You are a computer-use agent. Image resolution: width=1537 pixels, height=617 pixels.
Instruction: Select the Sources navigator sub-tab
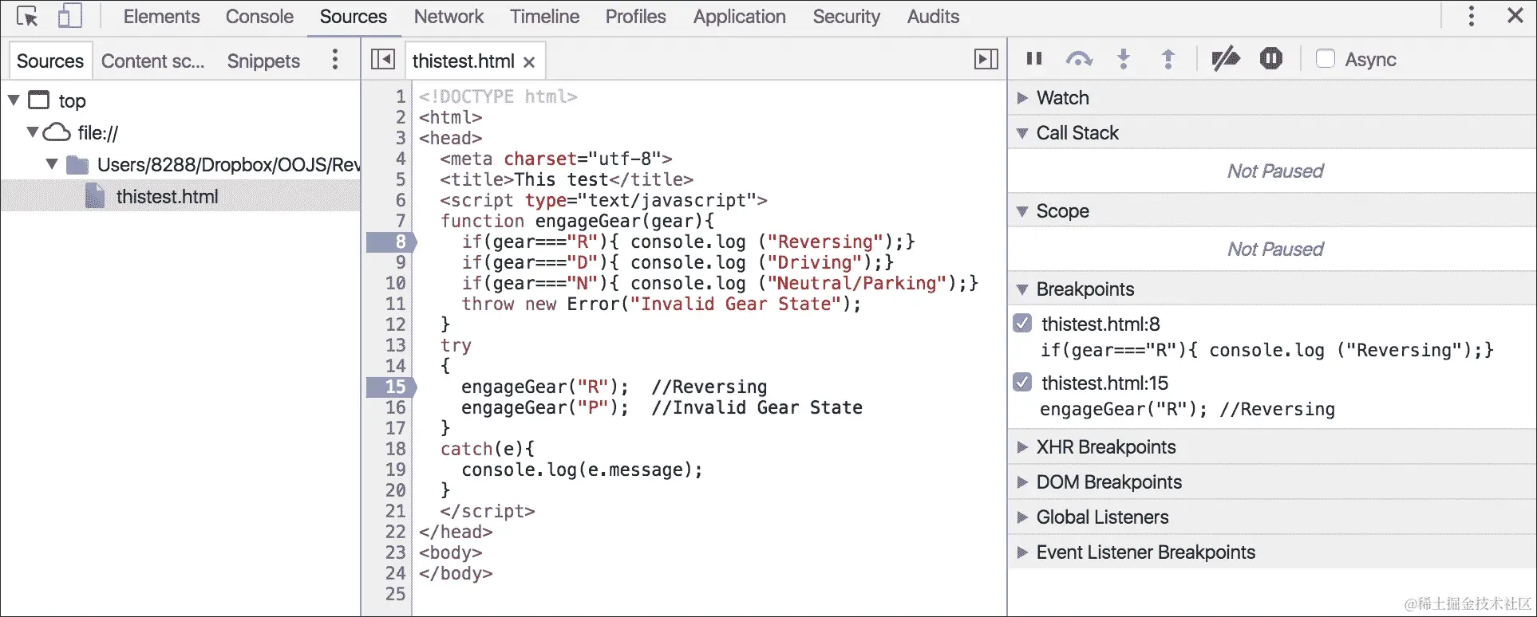(x=50, y=61)
